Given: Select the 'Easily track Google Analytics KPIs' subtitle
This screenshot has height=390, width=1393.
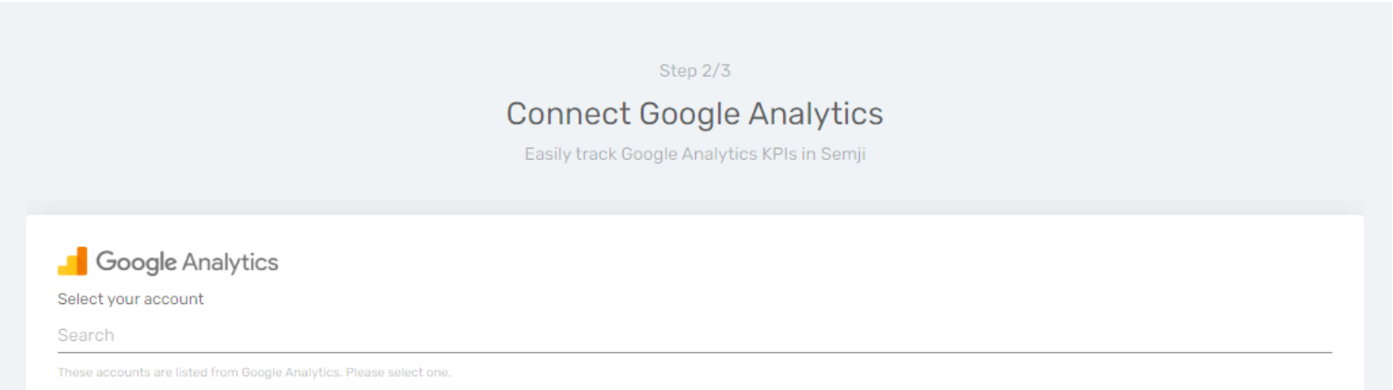Looking at the screenshot, I should 695,154.
